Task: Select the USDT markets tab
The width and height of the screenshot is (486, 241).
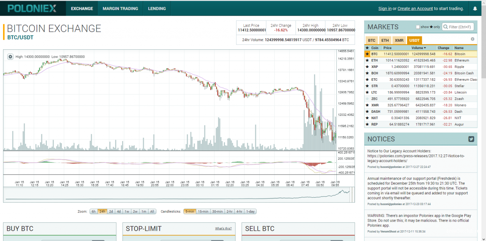Action: [x=414, y=40]
